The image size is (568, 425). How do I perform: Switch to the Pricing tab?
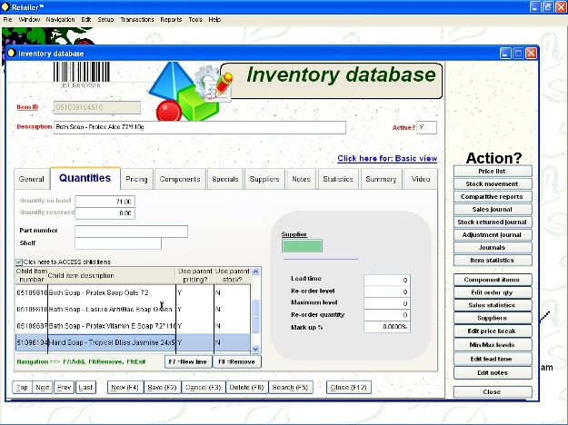click(x=136, y=180)
